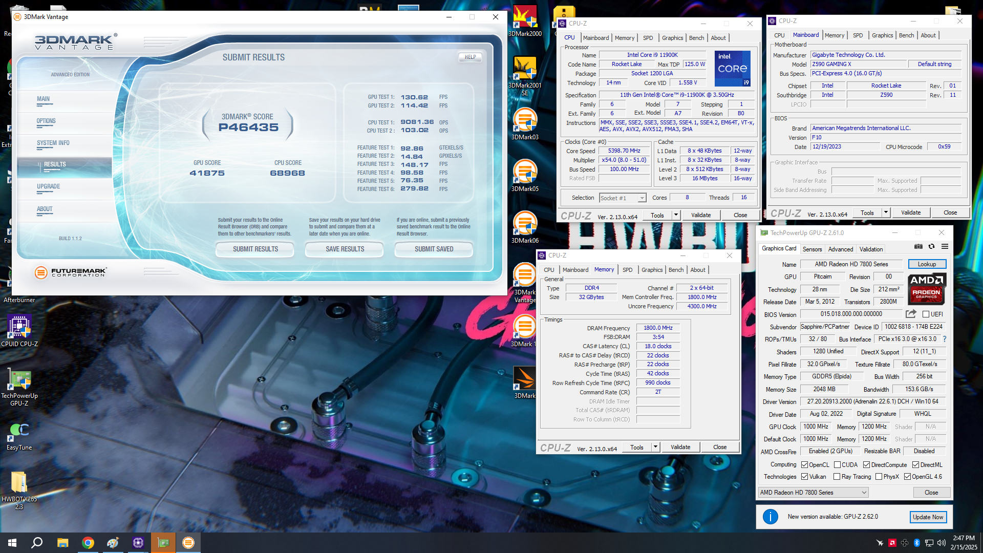The image size is (983, 553).
Task: Open GPU-Z hamburger menu icon
Action: (945, 247)
